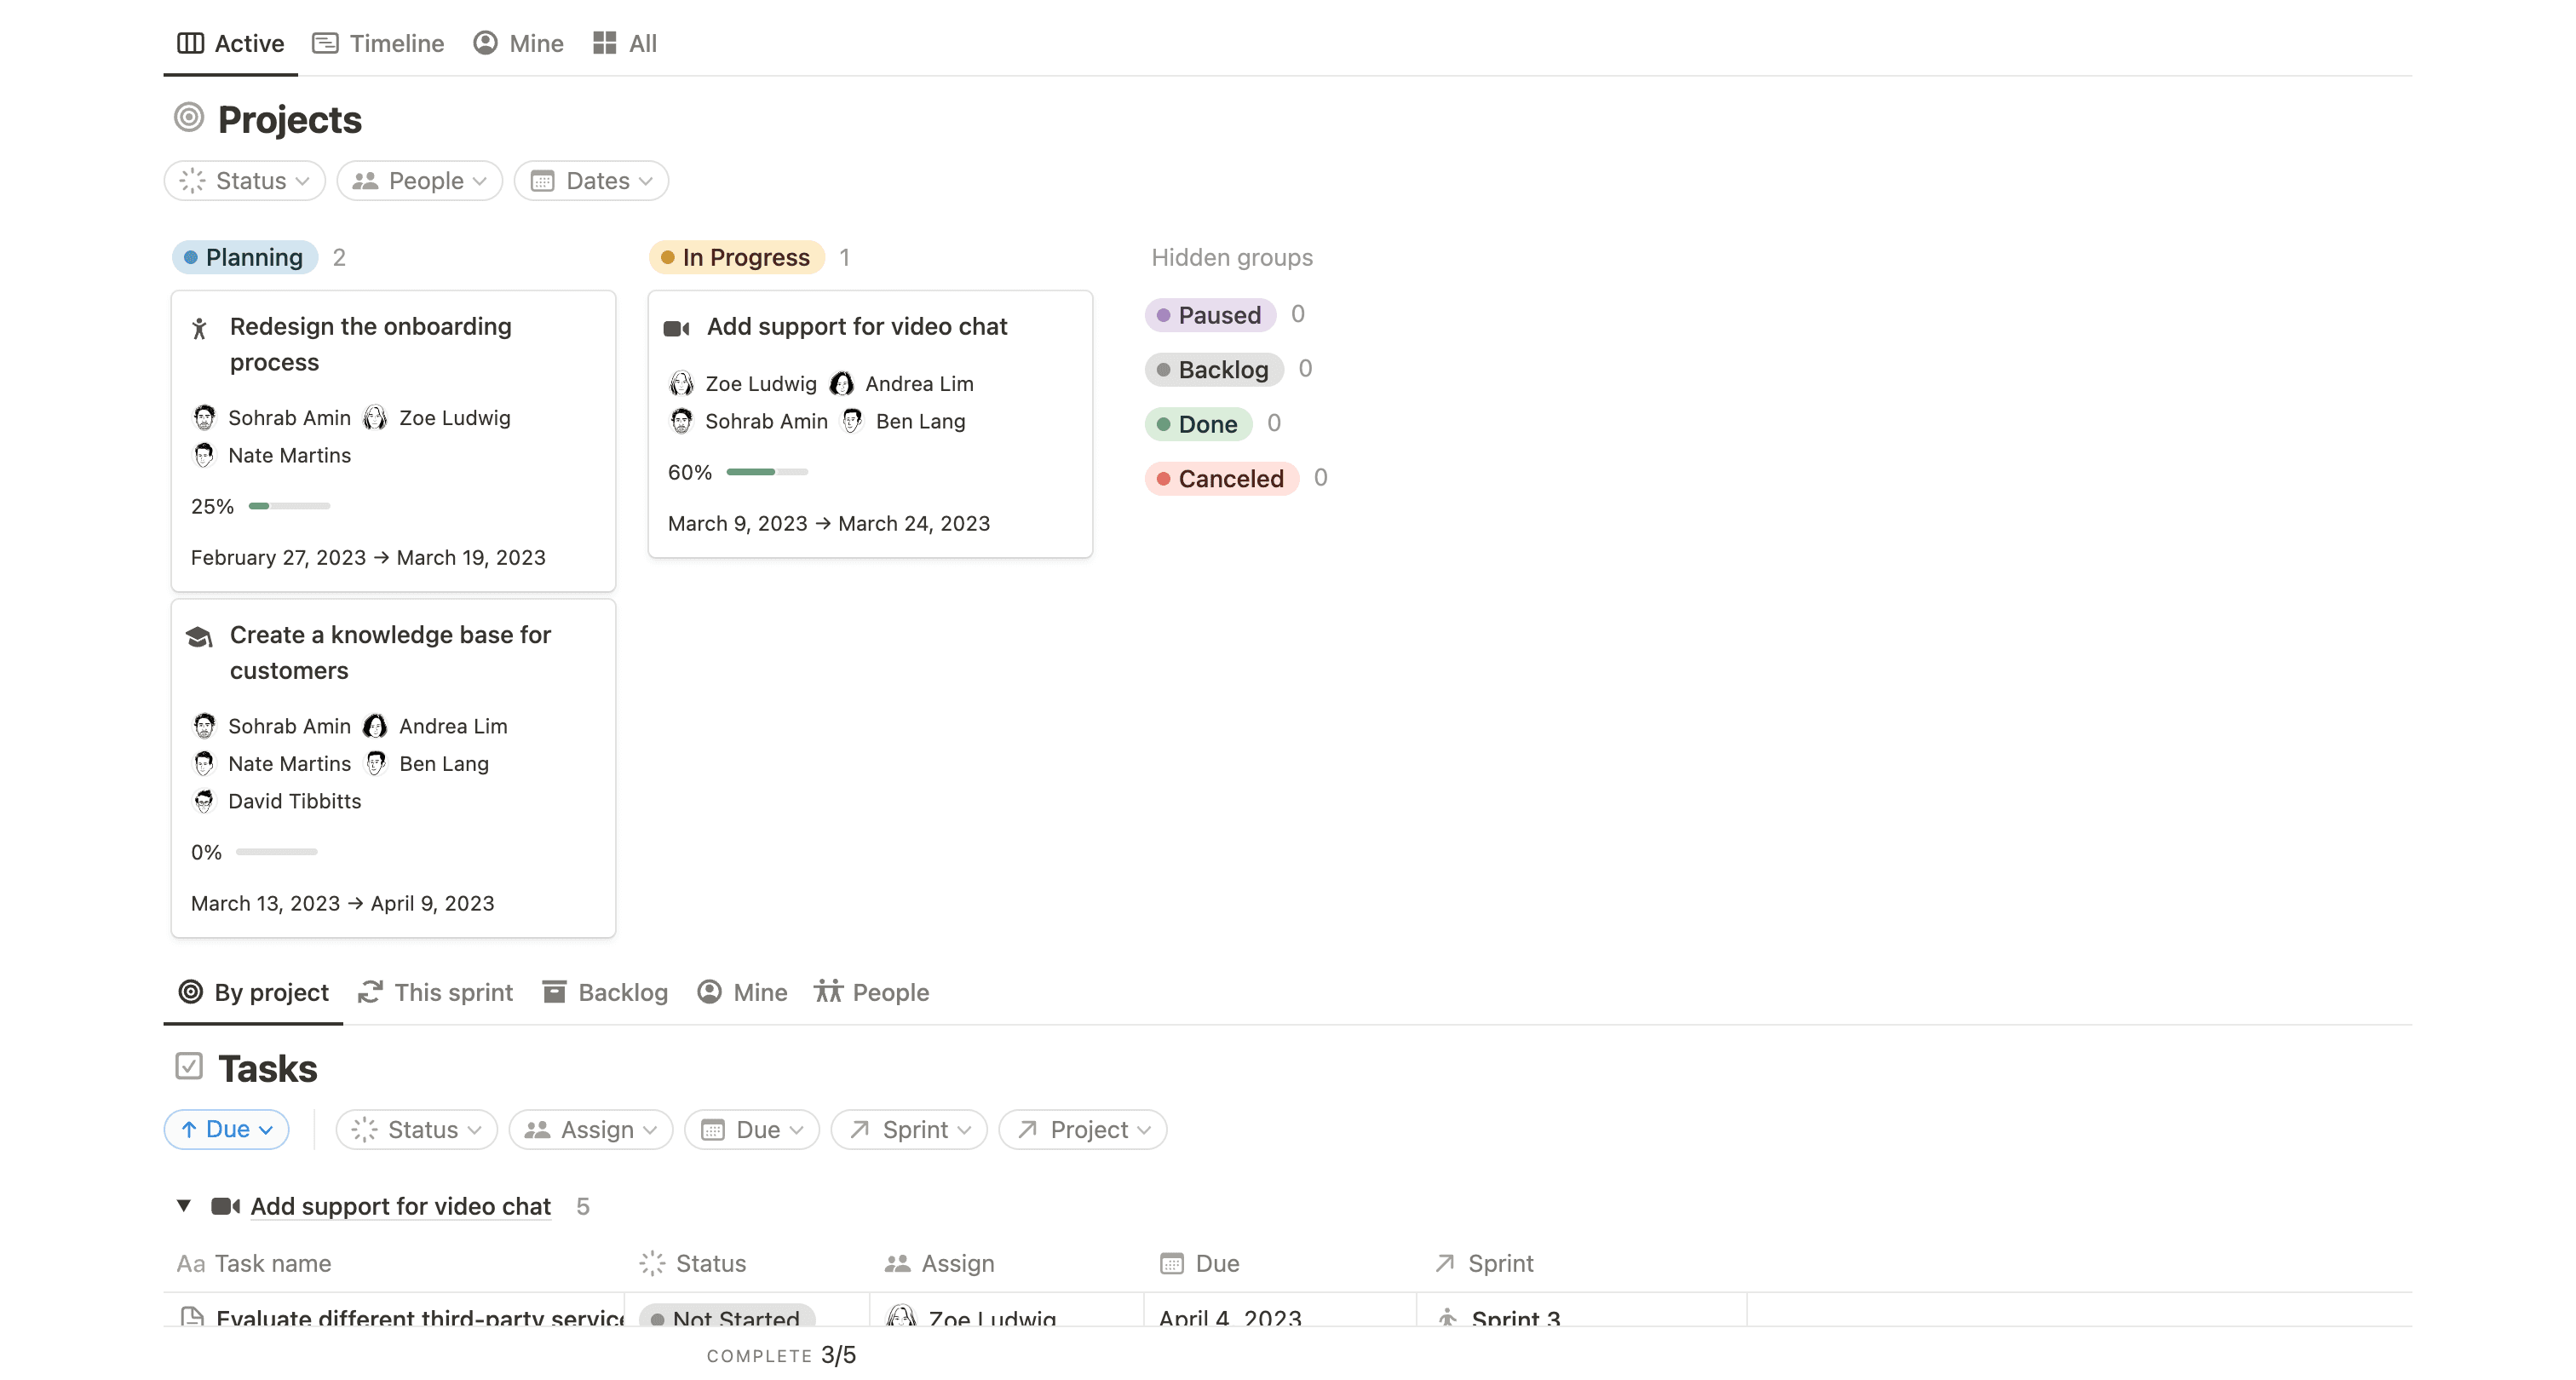This screenshot has width=2576, height=1380.
Task: Click the graduation cap icon on the knowledge base card
Action: (200, 637)
